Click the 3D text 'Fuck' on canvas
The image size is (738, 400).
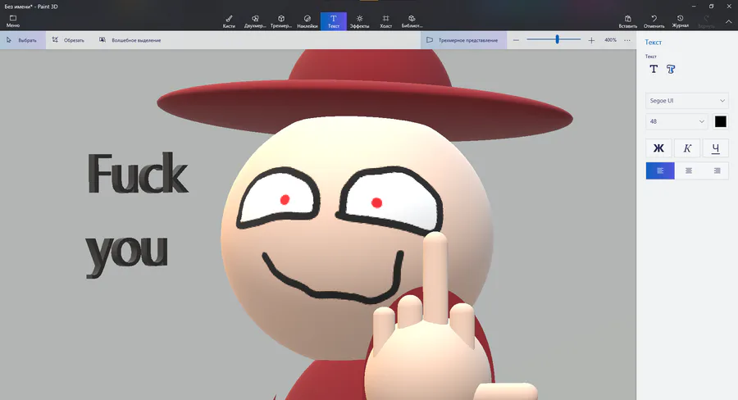click(138, 173)
